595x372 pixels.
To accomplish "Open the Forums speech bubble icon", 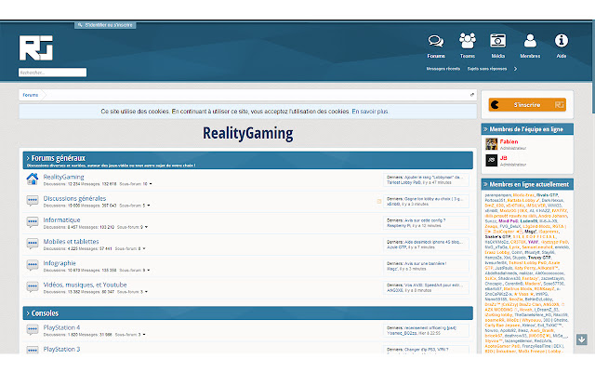I will pos(436,41).
